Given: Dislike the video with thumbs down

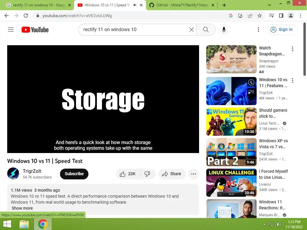Looking at the screenshot, I should click(x=147, y=174).
